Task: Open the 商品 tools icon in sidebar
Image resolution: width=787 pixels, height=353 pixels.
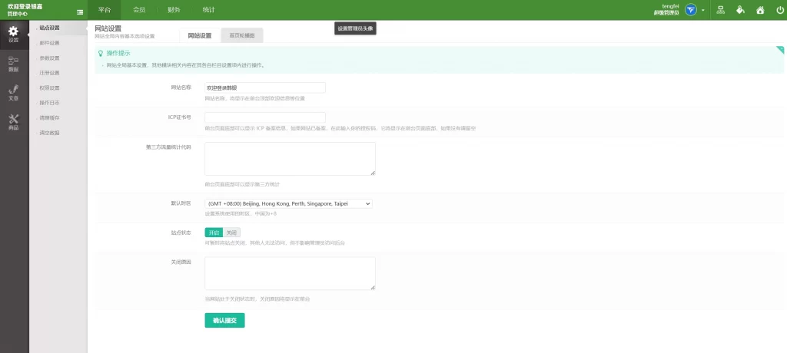Action: tap(13, 121)
